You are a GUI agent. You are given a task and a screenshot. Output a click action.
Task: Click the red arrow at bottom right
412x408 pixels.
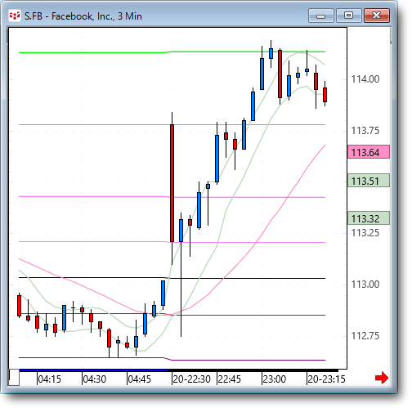[x=382, y=378]
